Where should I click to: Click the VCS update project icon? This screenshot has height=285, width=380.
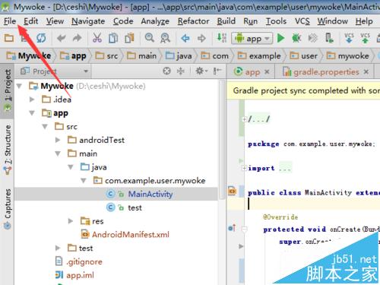[349, 38]
